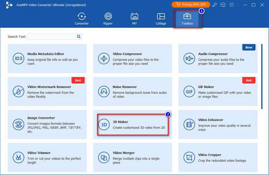Image resolution: width=269 pixels, height=175 pixels.
Task: Click the ID3 Media Metadata Editor icon
Action: [18, 59]
